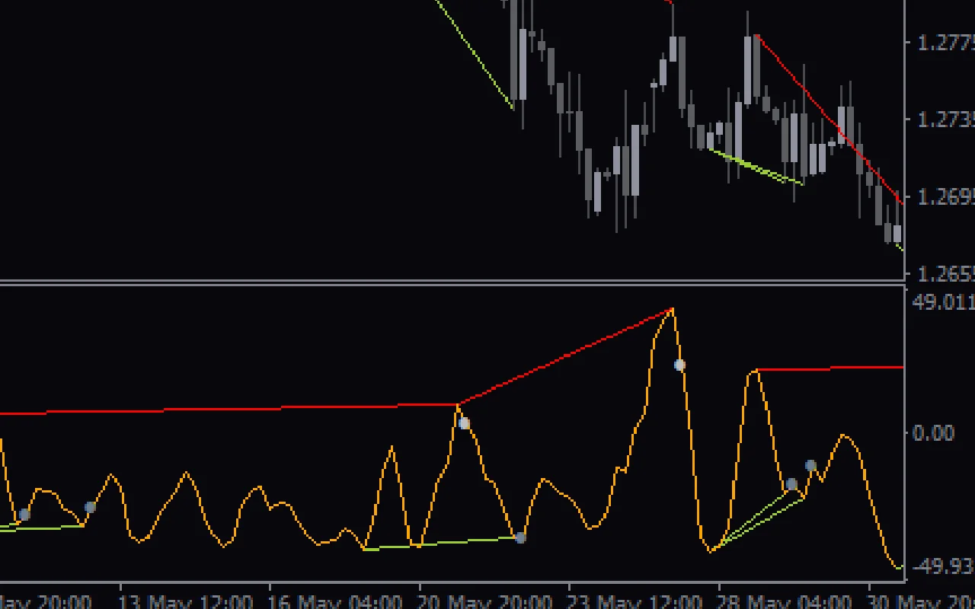This screenshot has width=975, height=609.
Task: Select the dot just after the 20 May peak
Action: [464, 423]
